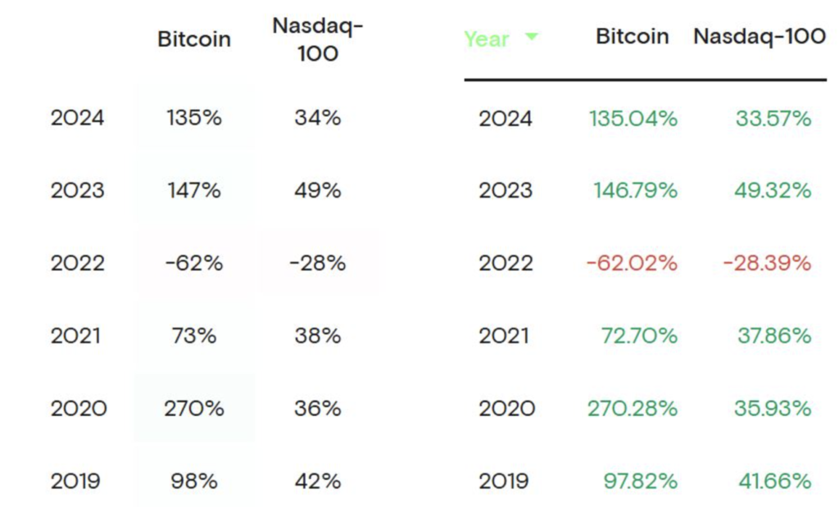Select the rounded 270% Bitcoin cell

(x=194, y=408)
